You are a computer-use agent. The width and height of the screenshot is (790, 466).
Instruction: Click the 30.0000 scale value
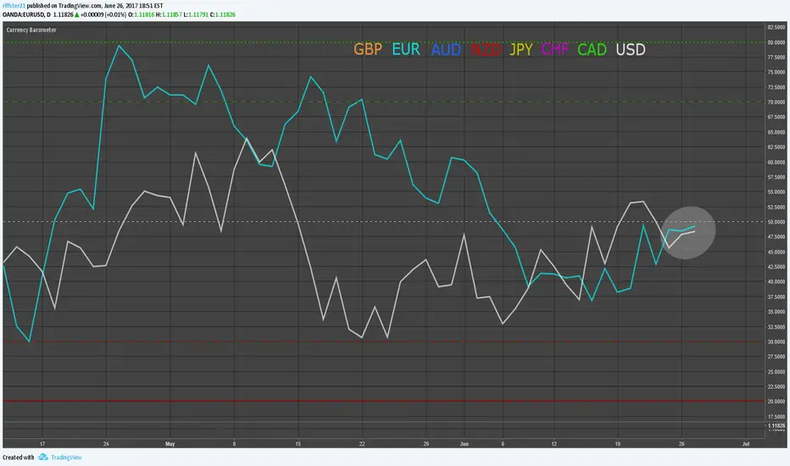(776, 341)
